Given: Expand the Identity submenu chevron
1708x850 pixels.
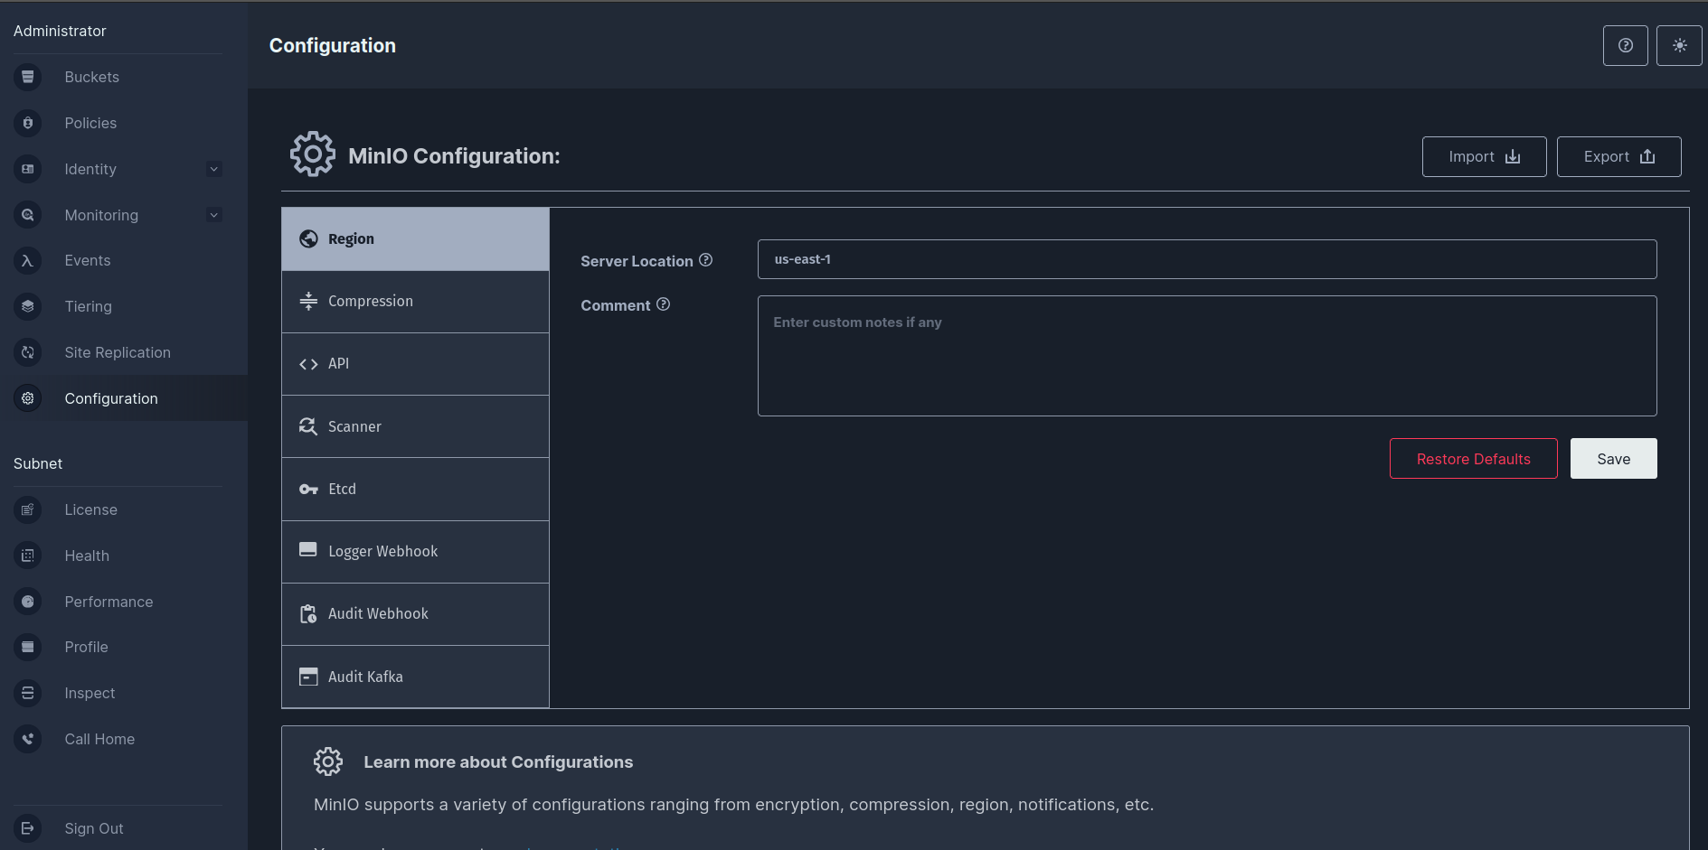Looking at the screenshot, I should 214,169.
